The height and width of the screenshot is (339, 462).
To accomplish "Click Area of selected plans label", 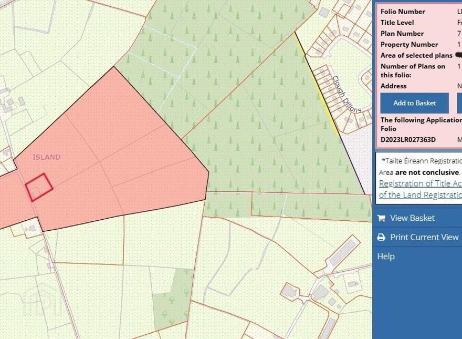I will pos(416,56).
